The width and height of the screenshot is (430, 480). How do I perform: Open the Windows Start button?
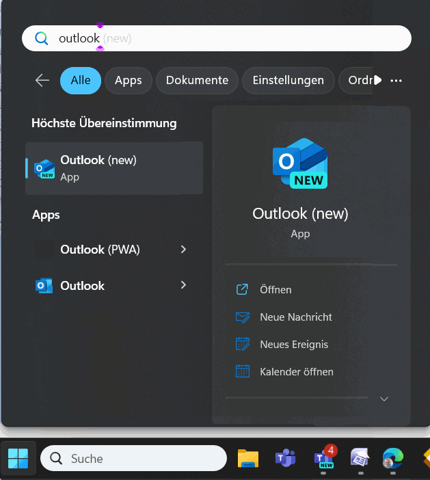click(x=18, y=459)
